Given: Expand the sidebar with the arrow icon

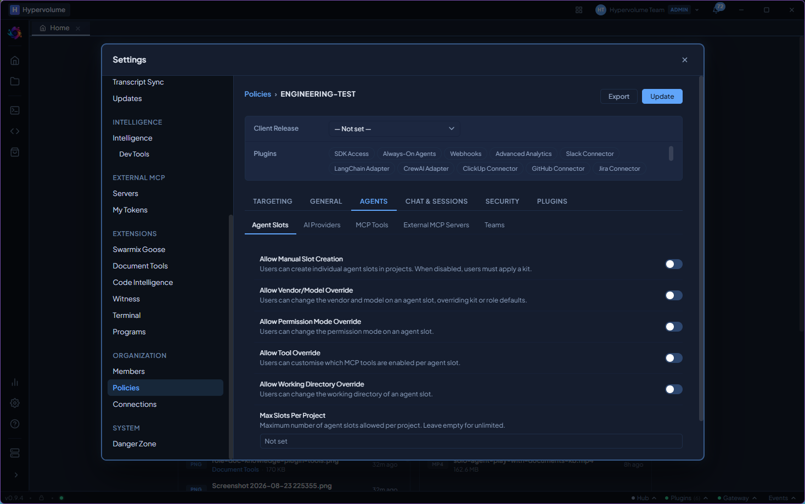Looking at the screenshot, I should [15, 475].
